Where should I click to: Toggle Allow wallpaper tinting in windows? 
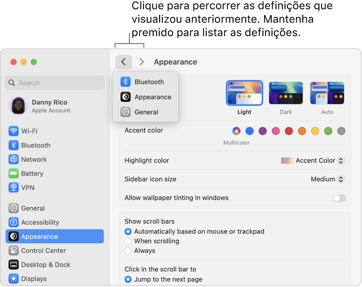point(339,198)
